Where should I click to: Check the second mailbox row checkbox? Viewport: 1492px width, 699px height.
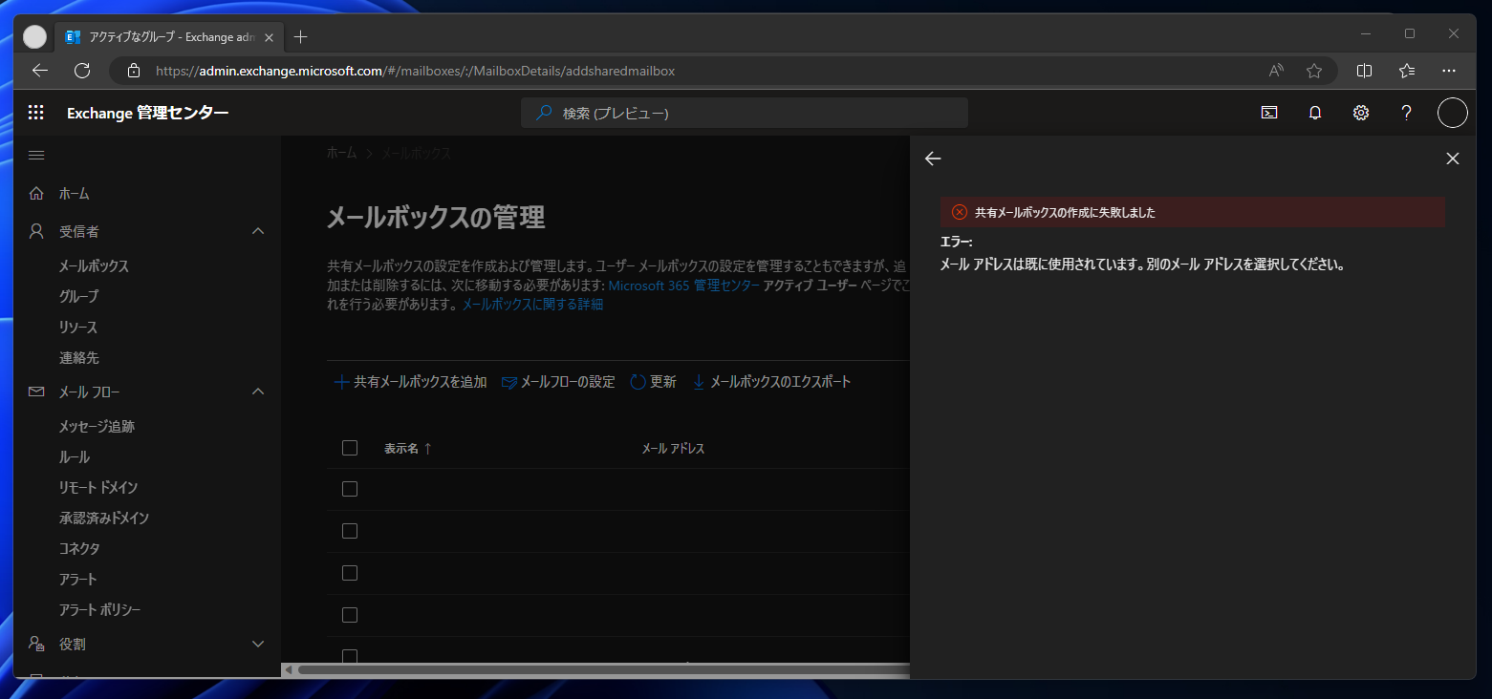349,530
